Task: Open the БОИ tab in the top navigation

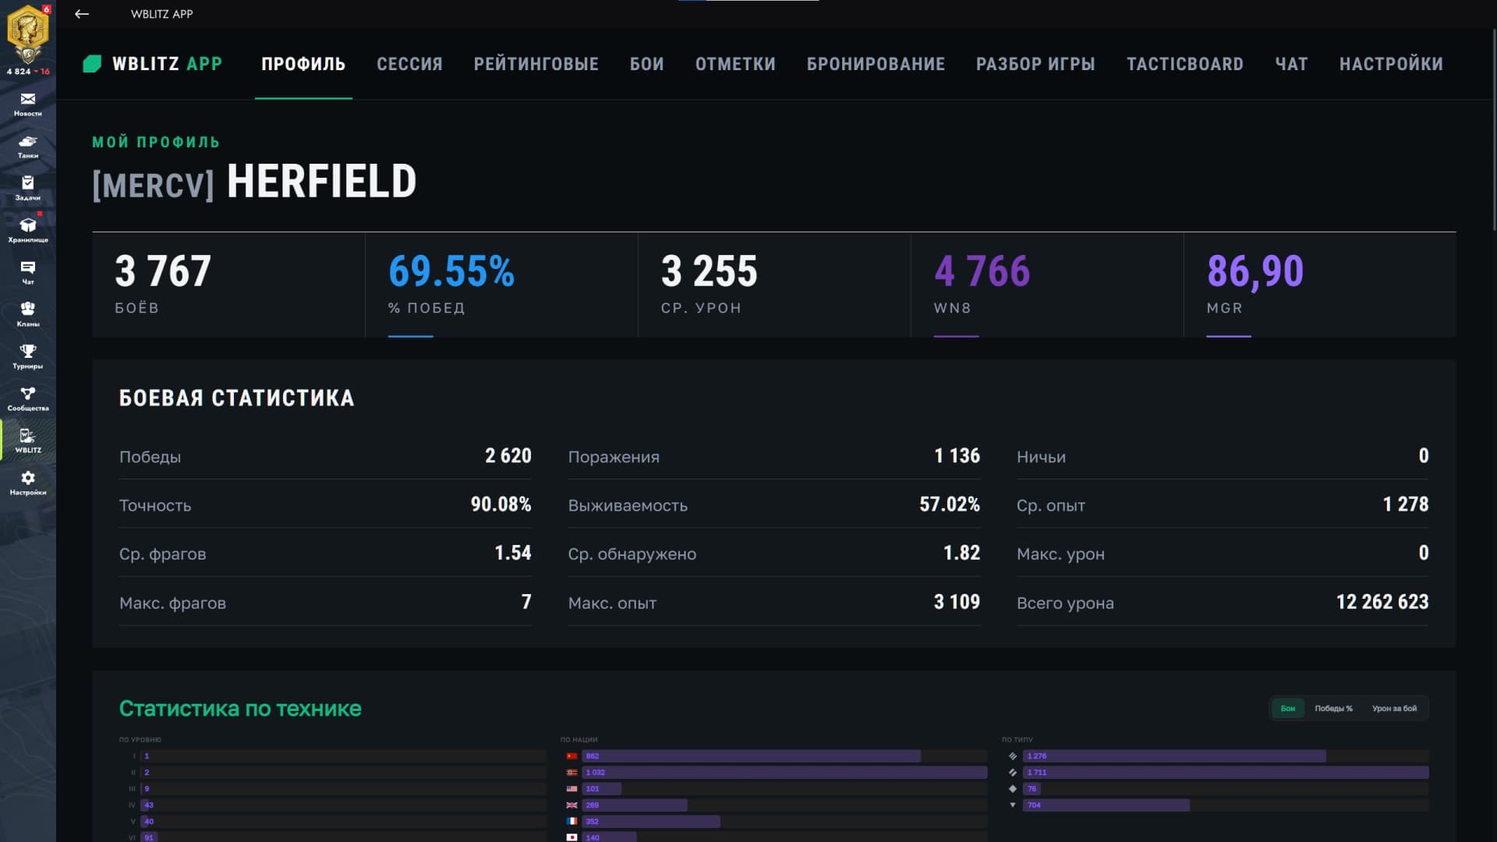Action: click(x=647, y=64)
